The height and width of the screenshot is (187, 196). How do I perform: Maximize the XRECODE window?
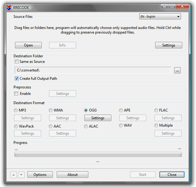(x=172, y=6)
